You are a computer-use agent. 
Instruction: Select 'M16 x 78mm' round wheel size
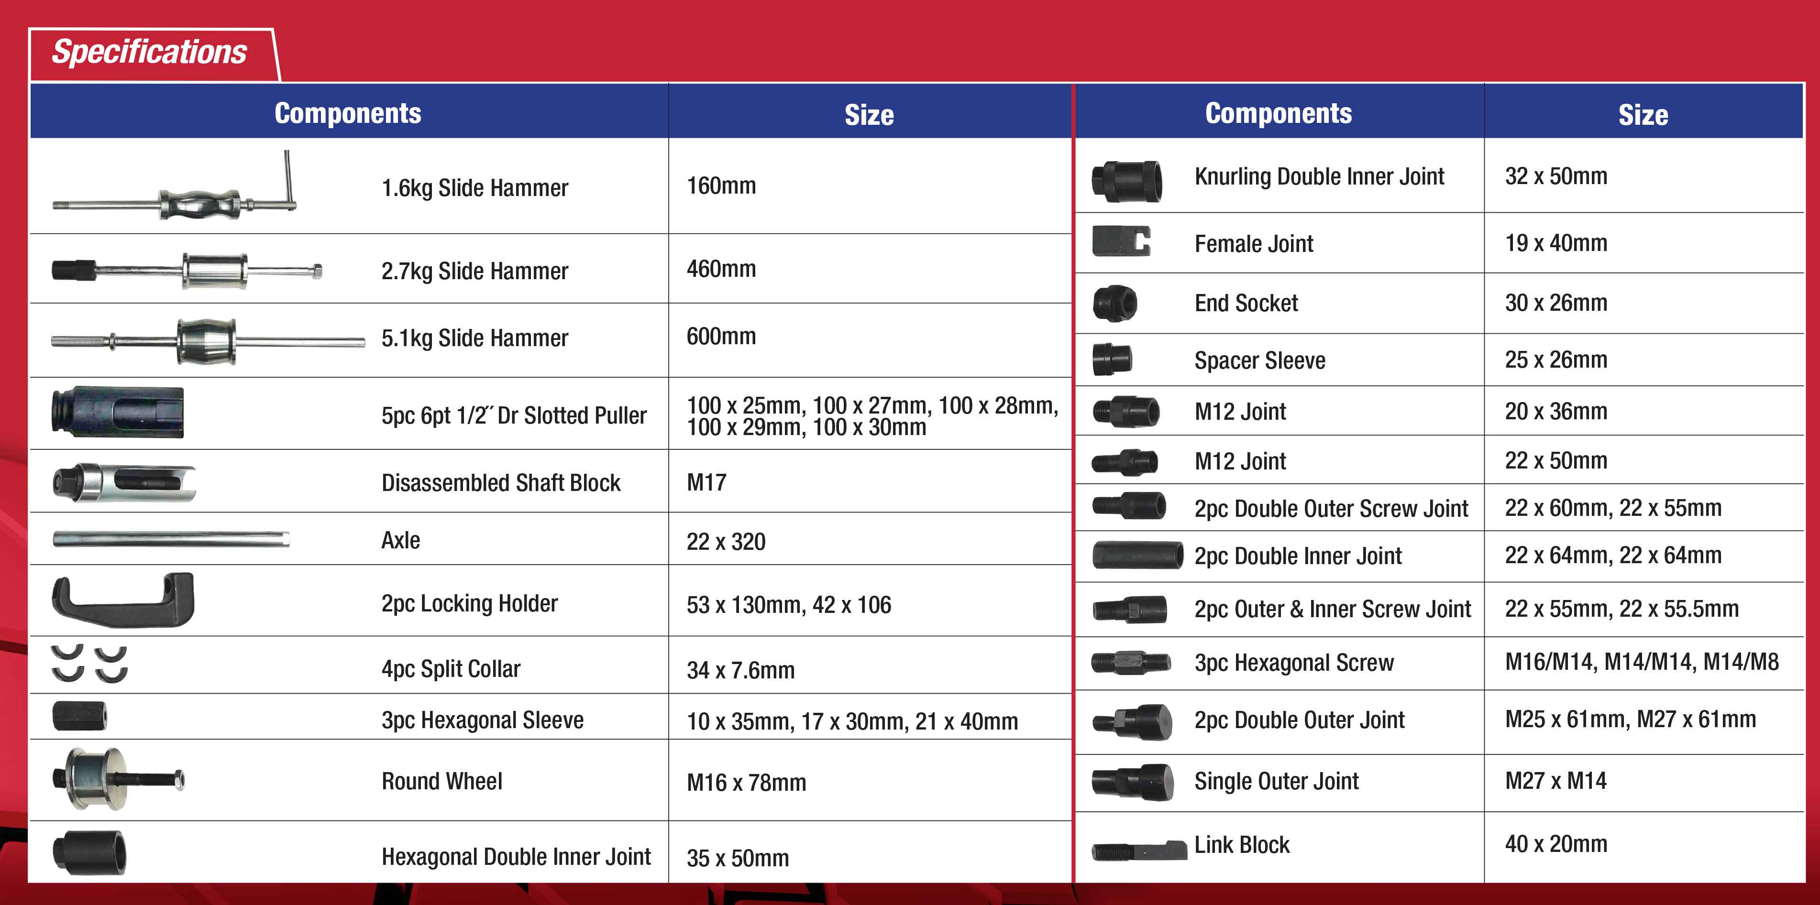747,782
